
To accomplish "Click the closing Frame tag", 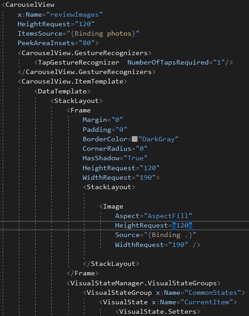I will [83, 273].
